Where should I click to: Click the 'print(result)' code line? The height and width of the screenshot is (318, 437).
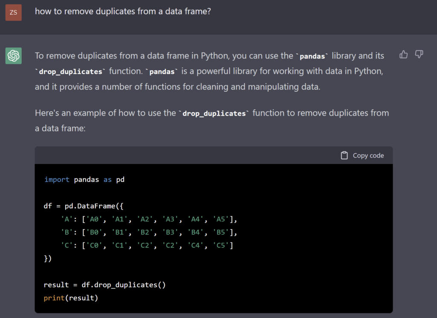tap(71, 298)
